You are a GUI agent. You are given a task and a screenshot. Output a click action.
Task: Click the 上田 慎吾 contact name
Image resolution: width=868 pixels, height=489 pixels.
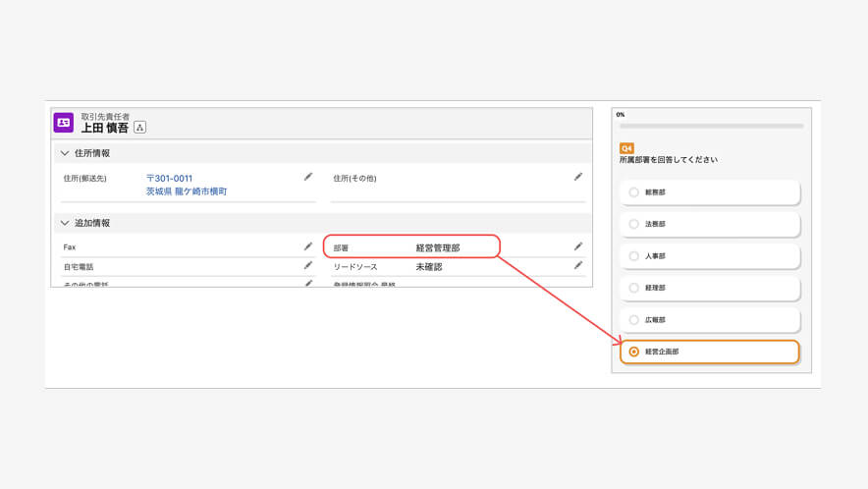105,128
